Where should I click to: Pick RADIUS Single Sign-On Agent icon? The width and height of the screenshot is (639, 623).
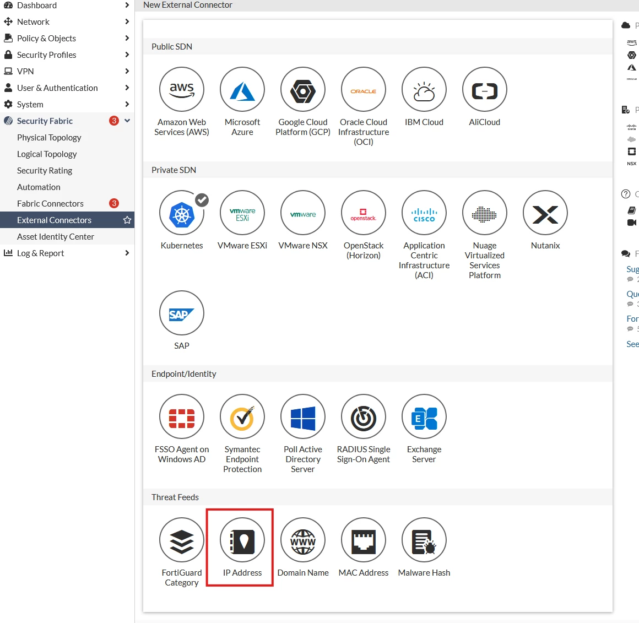click(364, 416)
